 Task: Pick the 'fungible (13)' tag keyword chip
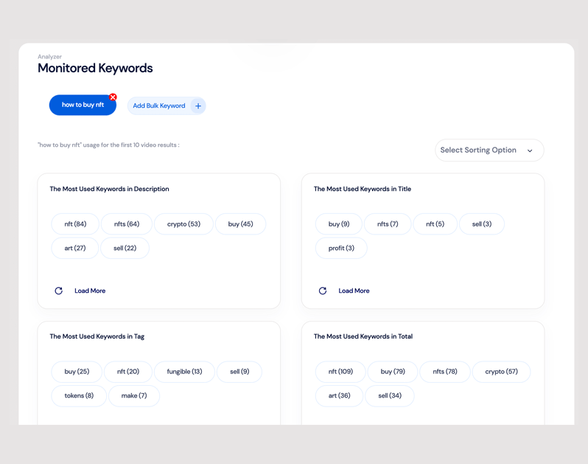(184, 372)
